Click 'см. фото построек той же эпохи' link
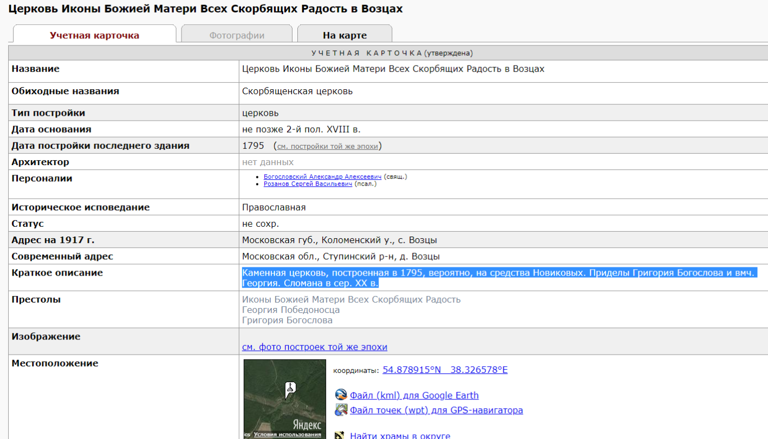This screenshot has height=439, width=768. 315,347
